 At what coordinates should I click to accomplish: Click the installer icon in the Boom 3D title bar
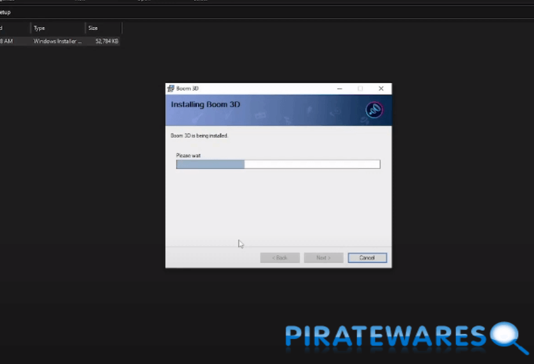(171, 89)
